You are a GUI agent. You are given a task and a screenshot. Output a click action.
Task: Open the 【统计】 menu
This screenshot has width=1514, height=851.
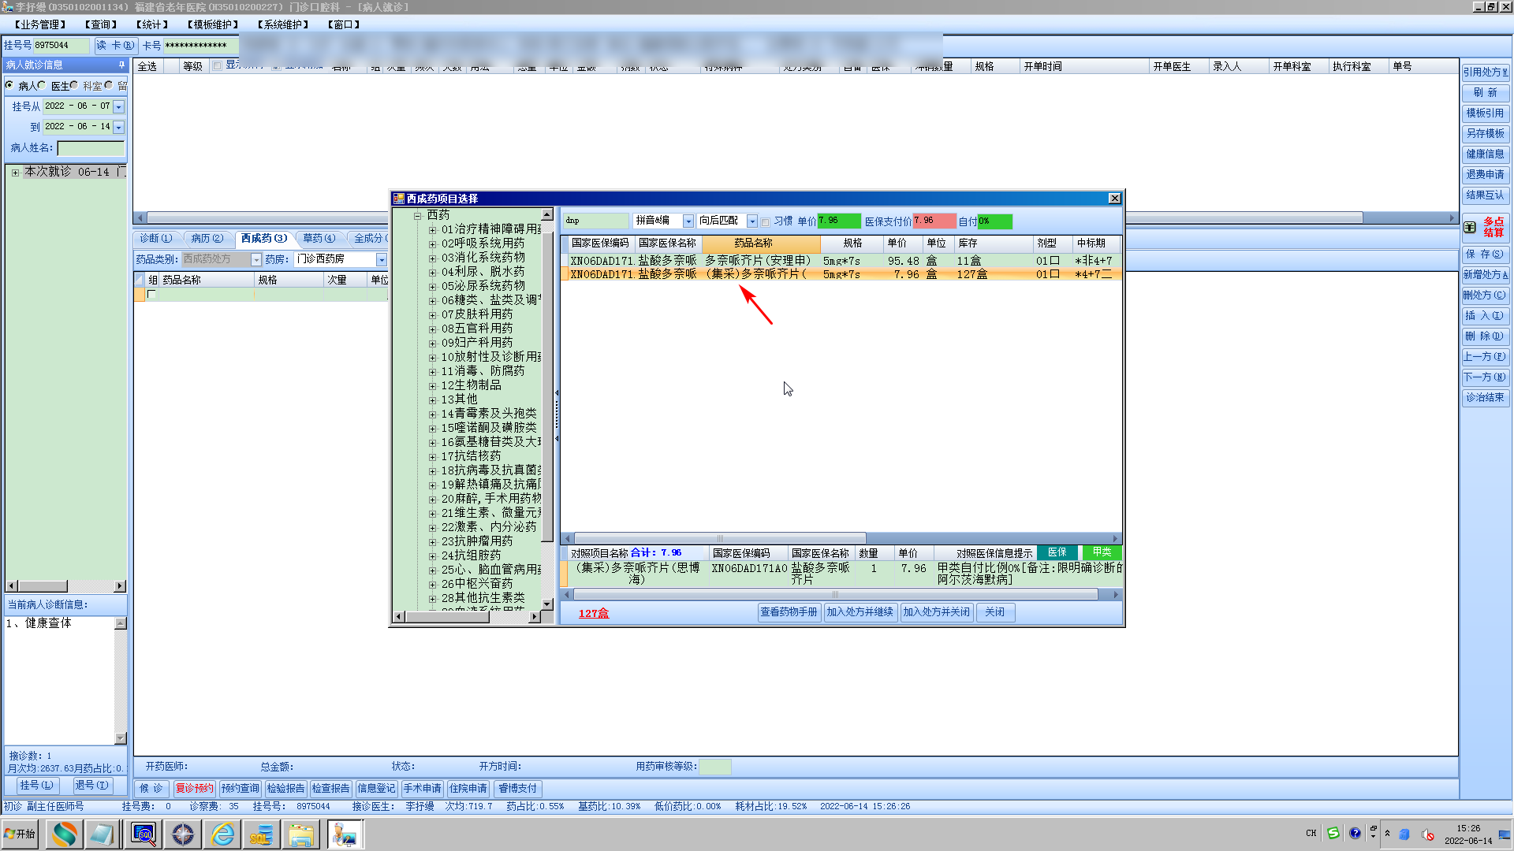coord(151,24)
